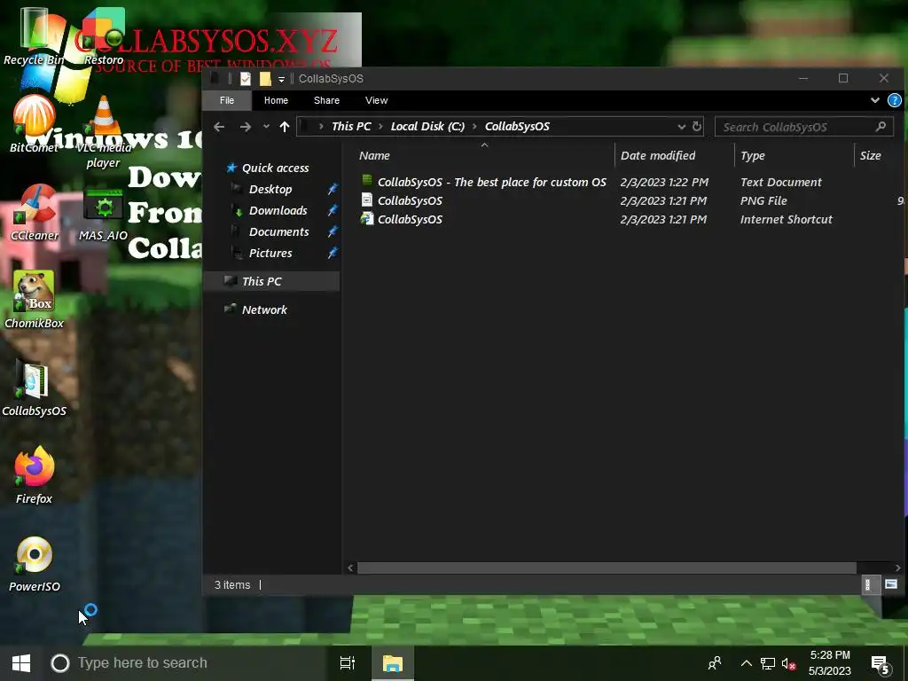Launch VLC media player shortcut
Screen dimensions: 908x681
click(x=104, y=132)
